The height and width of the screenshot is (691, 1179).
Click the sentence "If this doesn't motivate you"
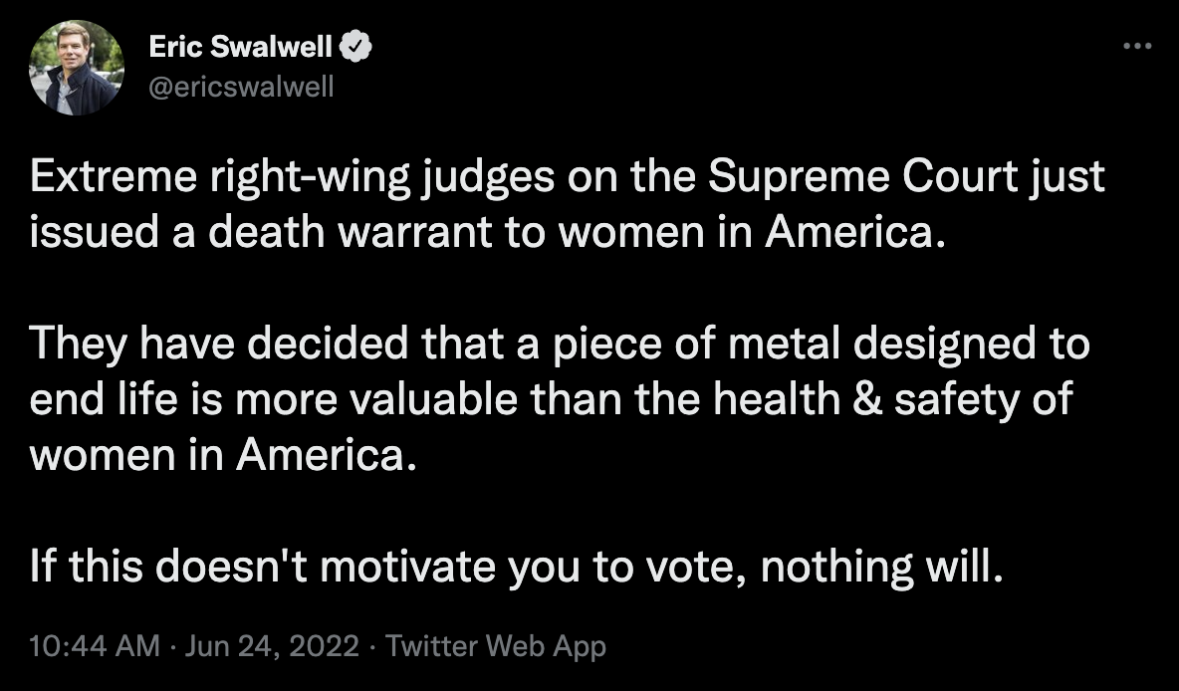[x=304, y=567]
